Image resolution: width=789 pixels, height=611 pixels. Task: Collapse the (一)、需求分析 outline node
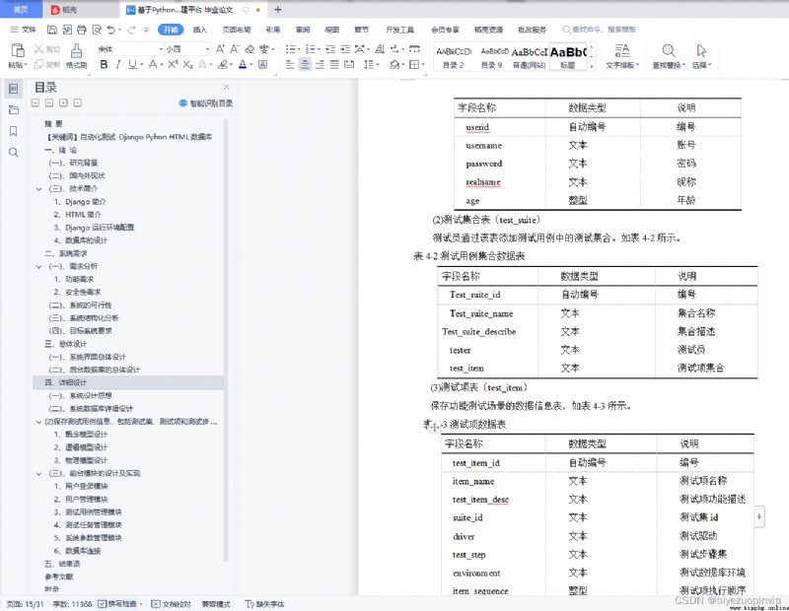38,266
